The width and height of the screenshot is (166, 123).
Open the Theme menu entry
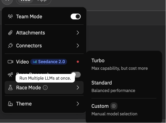click(x=44, y=104)
